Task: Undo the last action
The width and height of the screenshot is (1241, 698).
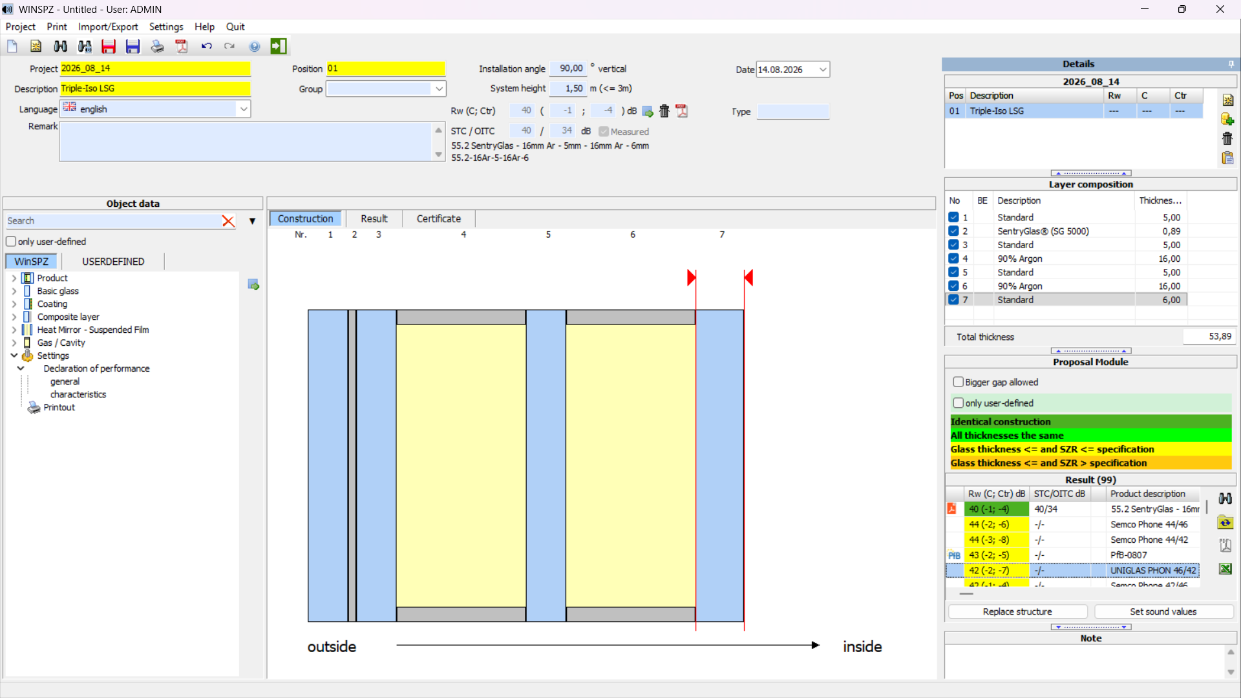Action: 206,46
